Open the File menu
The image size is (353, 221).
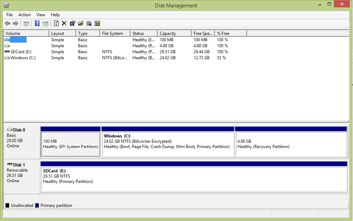tap(10, 15)
